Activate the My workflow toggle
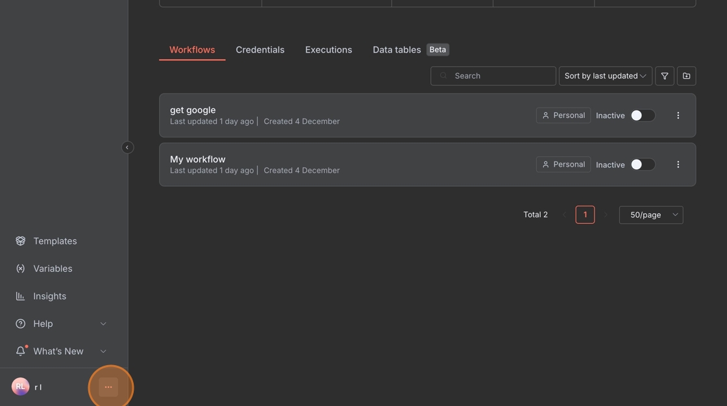 coord(642,165)
